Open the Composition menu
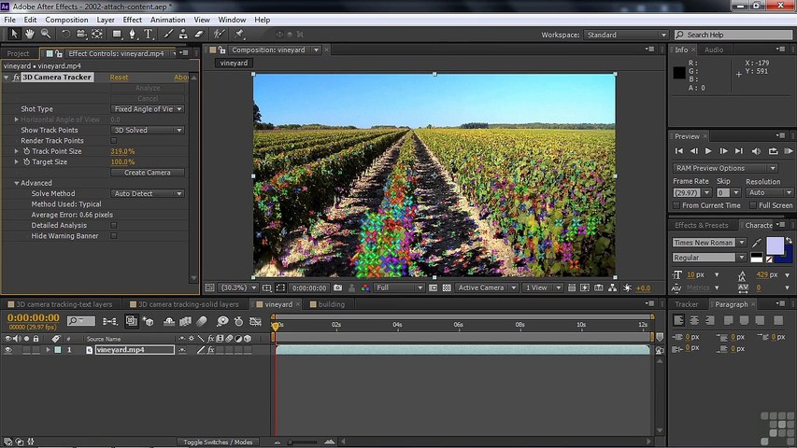This screenshot has width=797, height=448. coord(66,20)
